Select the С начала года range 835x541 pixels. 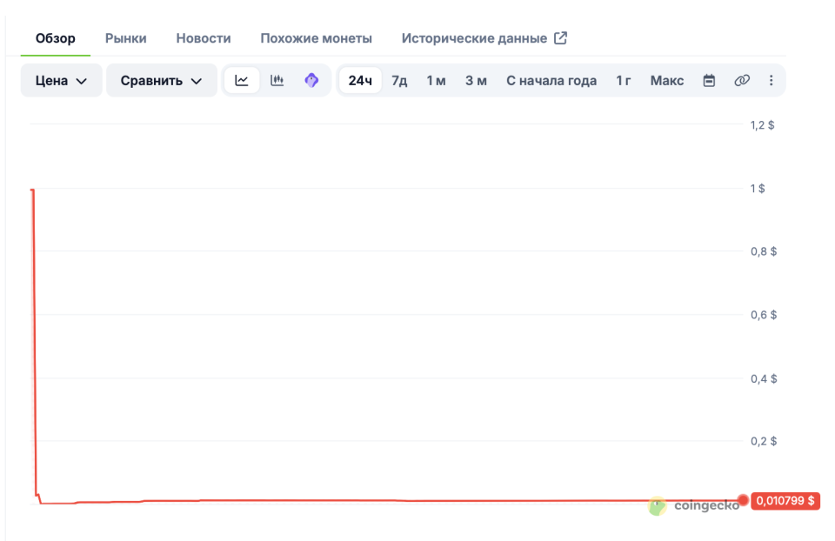click(551, 80)
